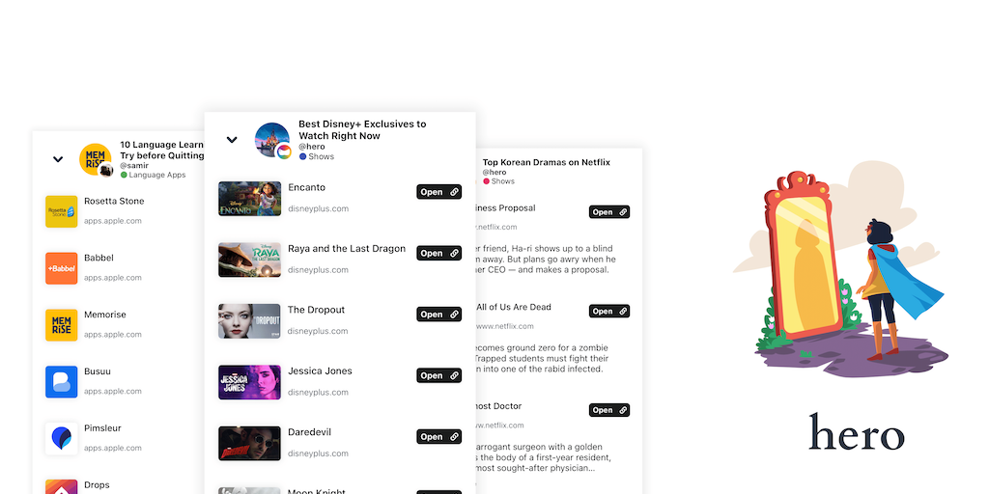Collapse the Best Disney+ Exclusives list chevron
Screen dimensions: 989x494
click(x=232, y=140)
